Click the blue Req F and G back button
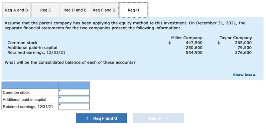 [x=101, y=118]
